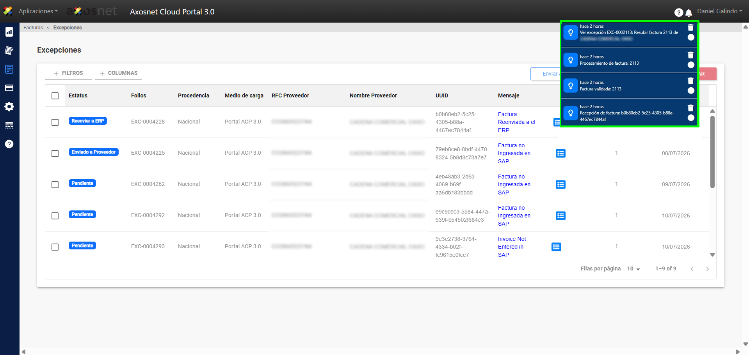The width and height of the screenshot is (749, 355).
Task: Open Factura Reenviada a el ERP message
Action: point(516,122)
